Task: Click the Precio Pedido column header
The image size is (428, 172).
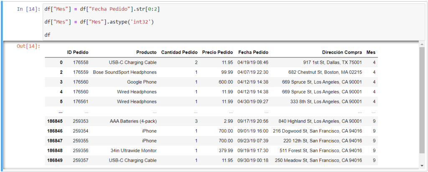Action: (217, 52)
